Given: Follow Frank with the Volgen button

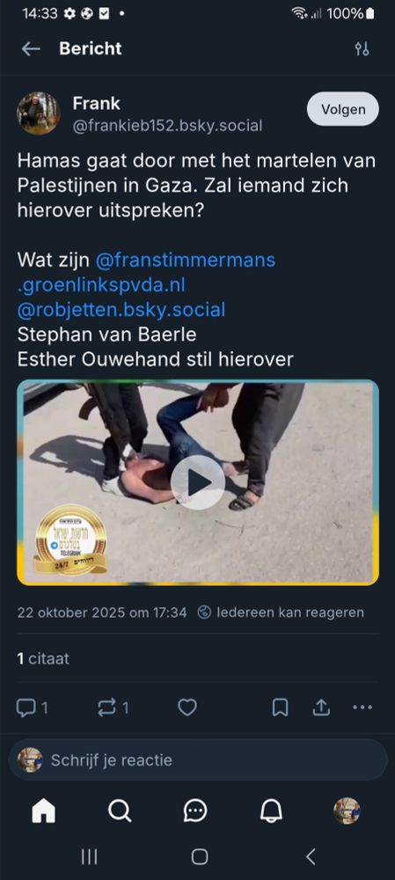Looking at the screenshot, I should [x=343, y=109].
